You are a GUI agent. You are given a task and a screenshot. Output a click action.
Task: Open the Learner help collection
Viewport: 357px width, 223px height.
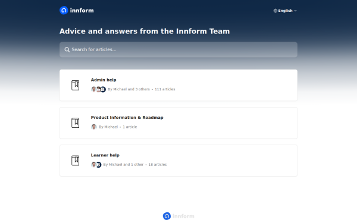pos(178,161)
